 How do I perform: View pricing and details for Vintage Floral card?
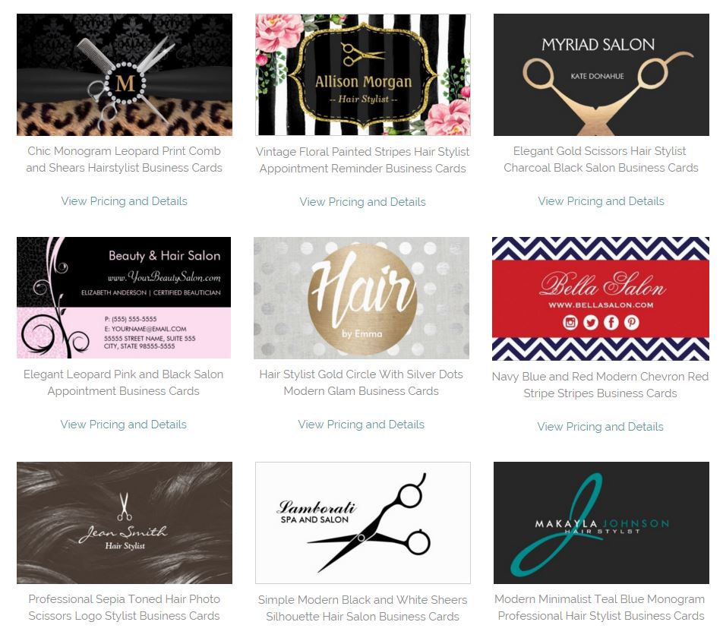tap(362, 202)
